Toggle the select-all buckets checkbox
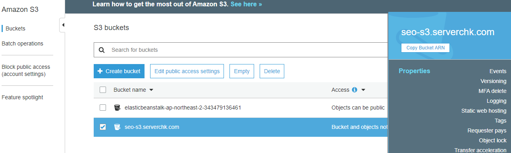 pos(103,90)
